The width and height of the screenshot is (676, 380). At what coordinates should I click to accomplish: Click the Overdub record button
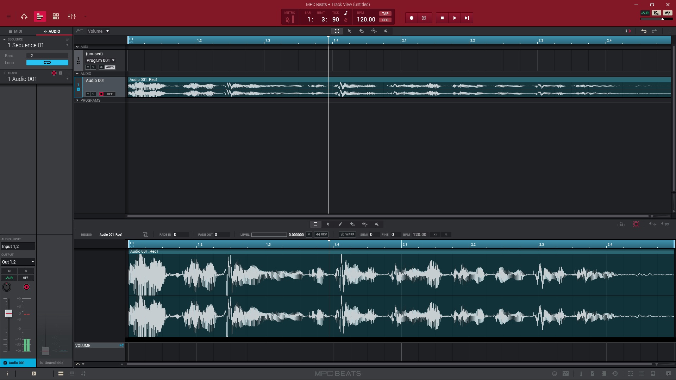point(424,18)
